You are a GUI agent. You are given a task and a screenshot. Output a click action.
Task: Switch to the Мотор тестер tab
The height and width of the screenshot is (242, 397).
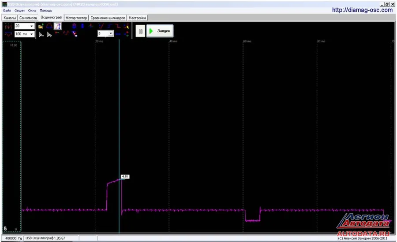76,18
